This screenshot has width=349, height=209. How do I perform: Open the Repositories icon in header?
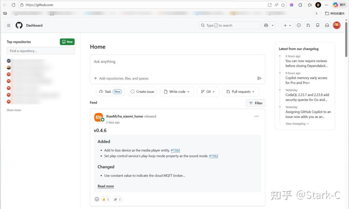318,25
